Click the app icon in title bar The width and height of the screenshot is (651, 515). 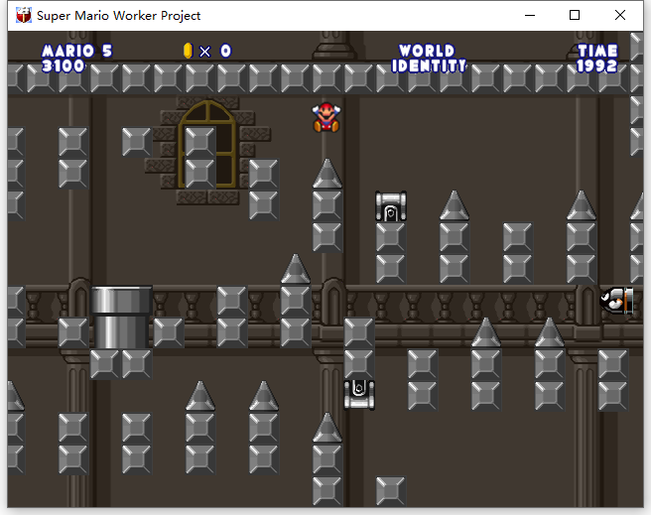click(24, 15)
